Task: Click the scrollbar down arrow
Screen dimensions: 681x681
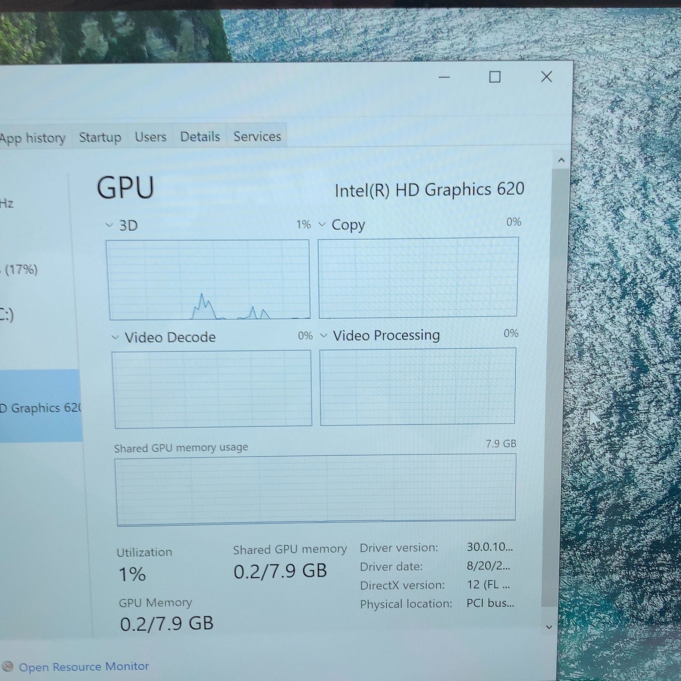Action: point(549,627)
